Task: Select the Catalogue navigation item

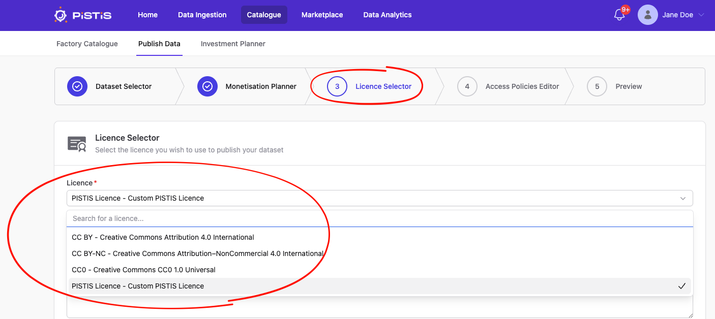Action: coord(264,15)
